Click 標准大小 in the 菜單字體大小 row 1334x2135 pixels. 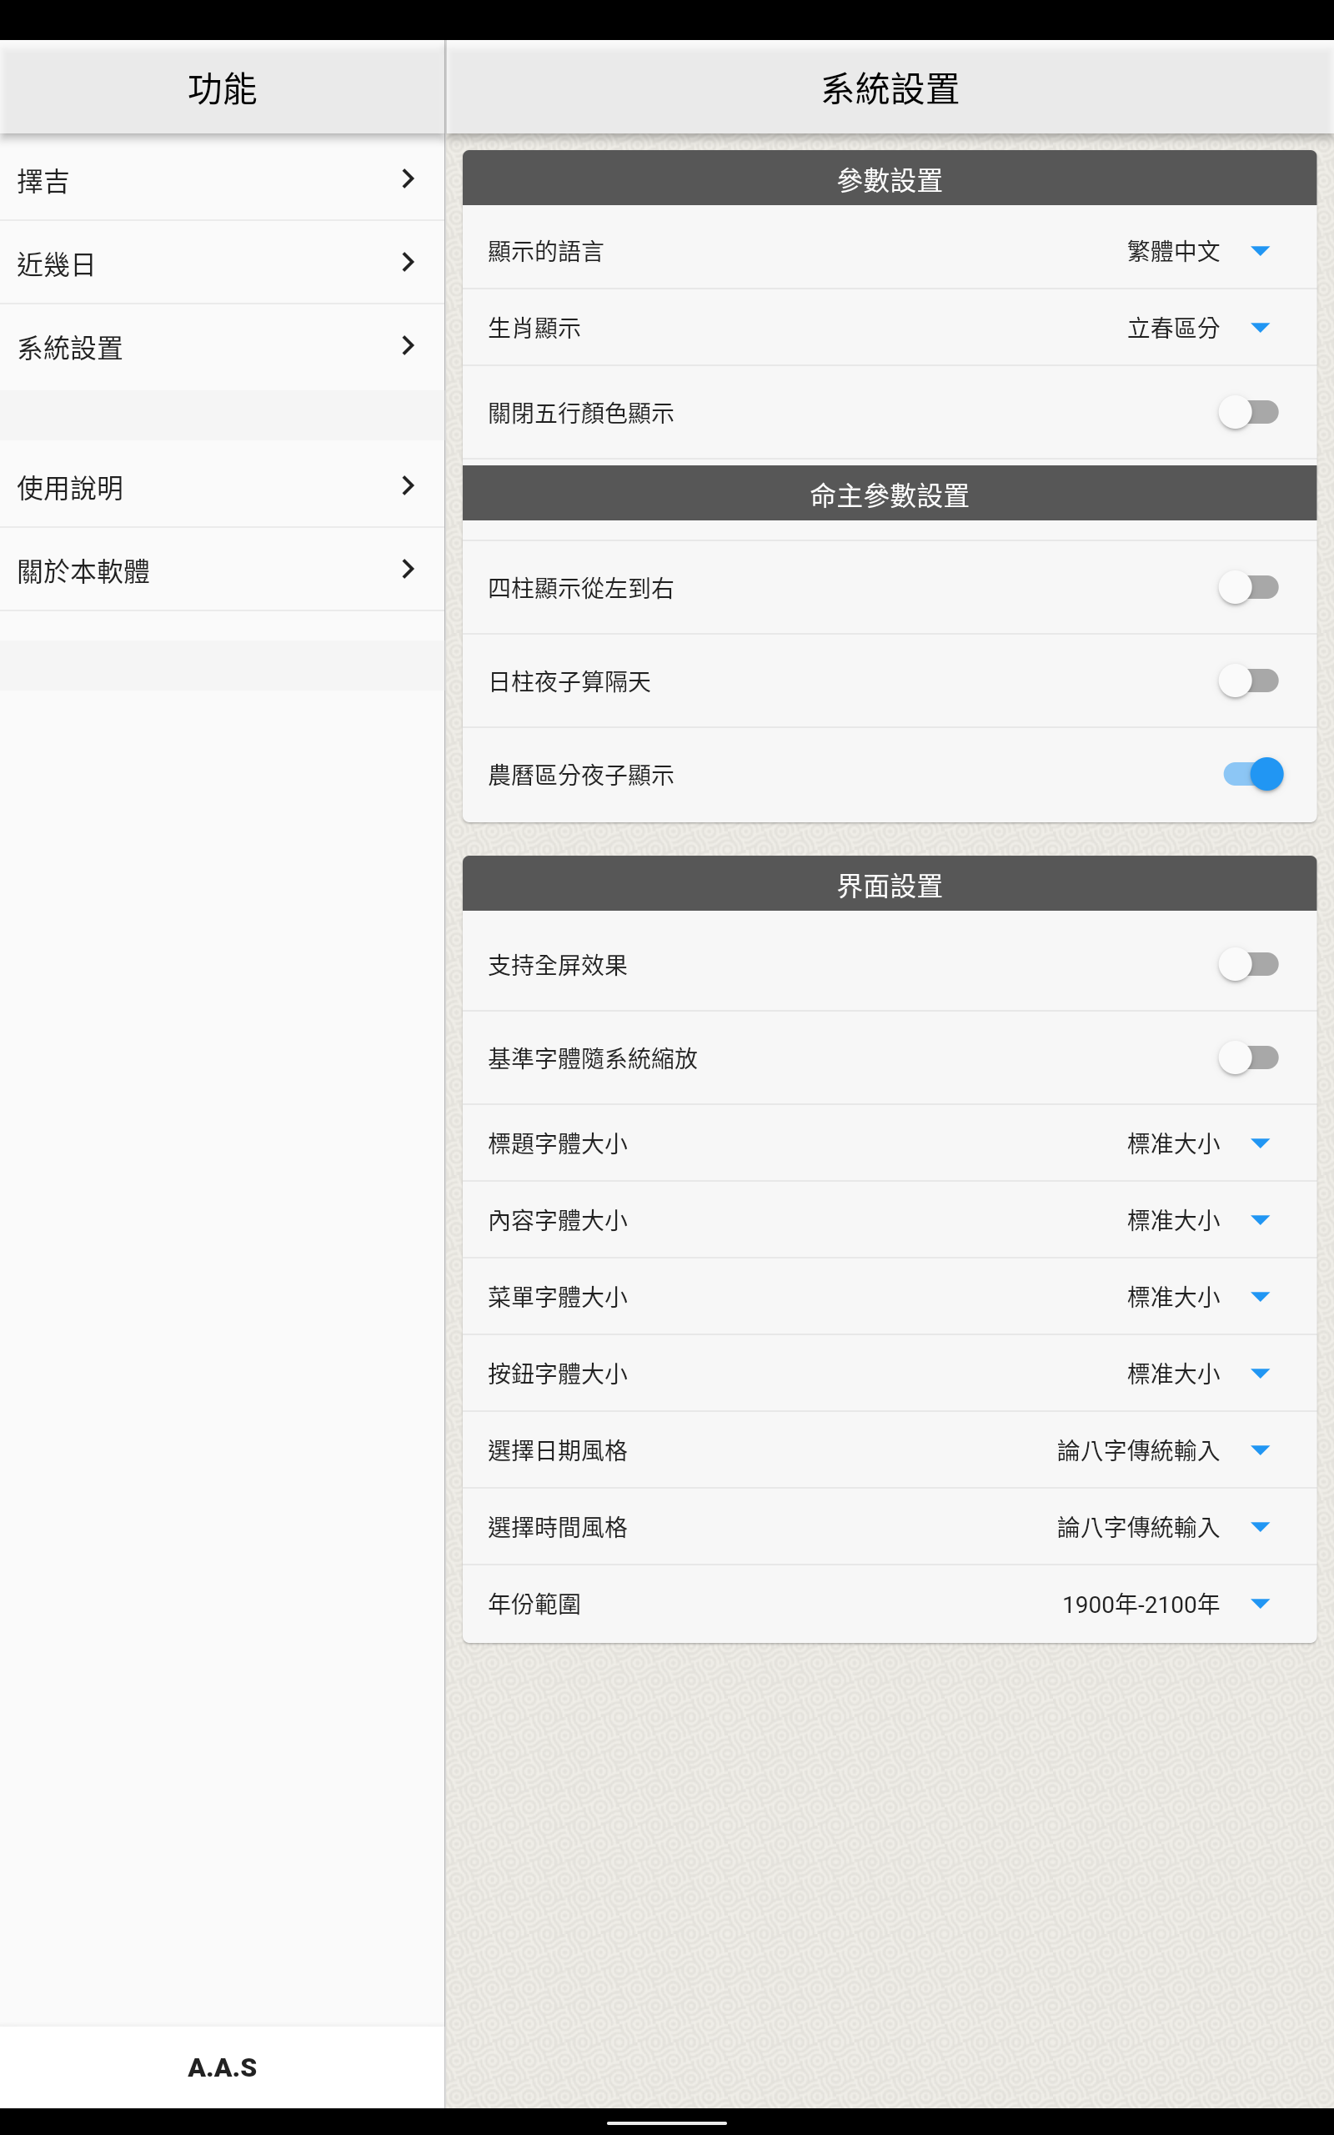(1173, 1297)
